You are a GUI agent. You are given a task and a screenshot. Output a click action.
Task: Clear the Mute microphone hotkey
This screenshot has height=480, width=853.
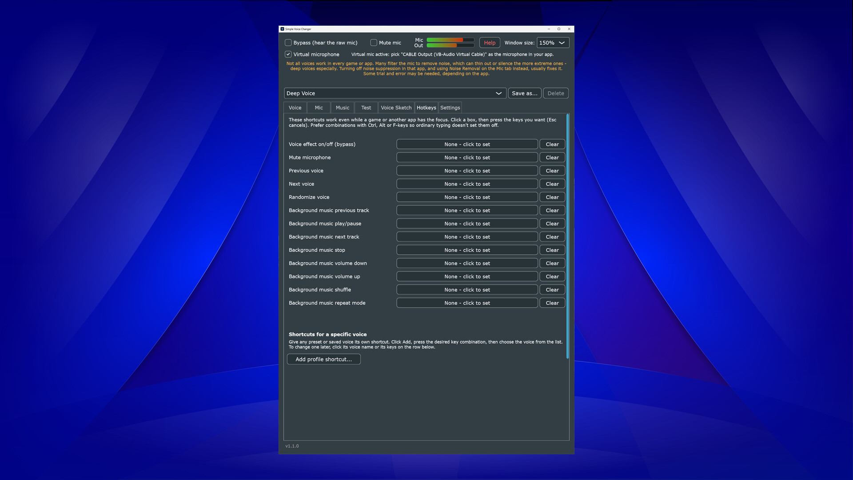(552, 157)
